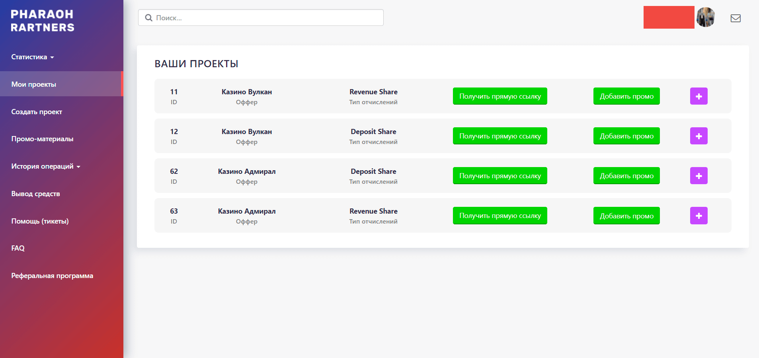Open Реферальная программа page
This screenshot has width=759, height=358.
pos(52,276)
